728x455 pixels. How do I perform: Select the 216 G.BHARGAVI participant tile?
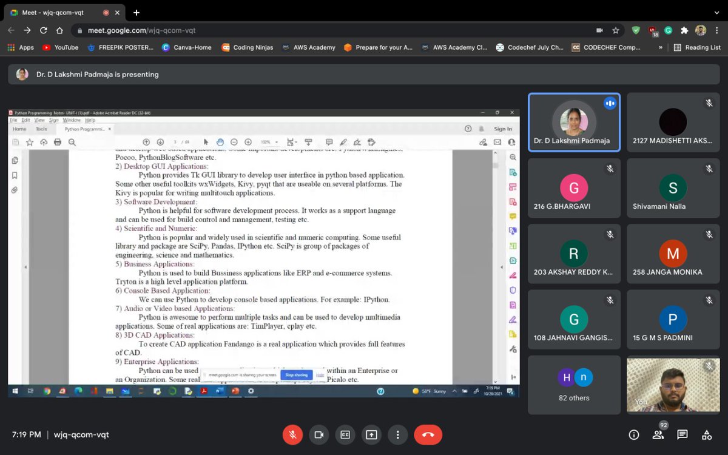(x=574, y=188)
